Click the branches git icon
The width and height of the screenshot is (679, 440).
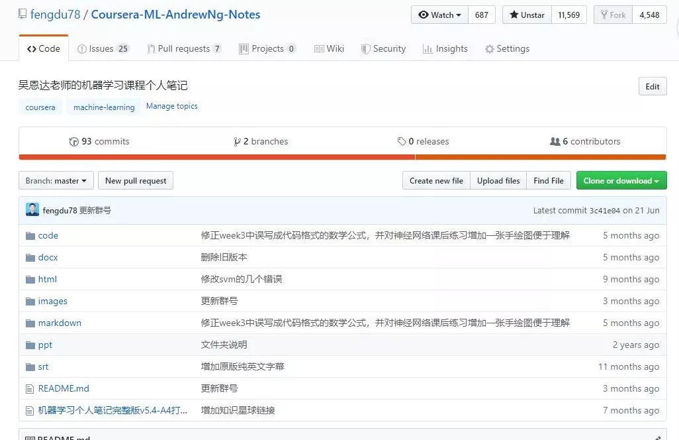click(237, 142)
